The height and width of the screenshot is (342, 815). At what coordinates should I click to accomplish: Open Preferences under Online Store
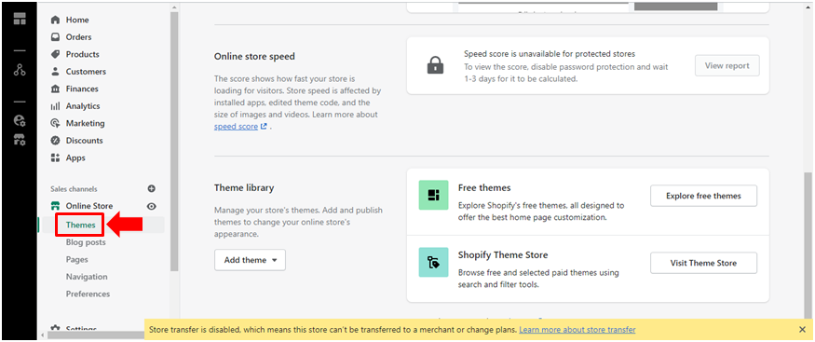tap(88, 294)
